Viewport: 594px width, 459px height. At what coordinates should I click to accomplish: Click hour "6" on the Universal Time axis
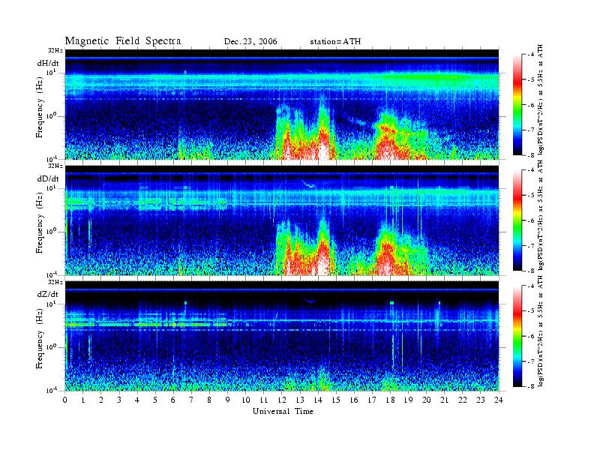pos(173,400)
